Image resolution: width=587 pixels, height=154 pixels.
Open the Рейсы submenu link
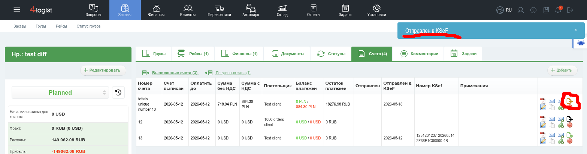coord(61,26)
